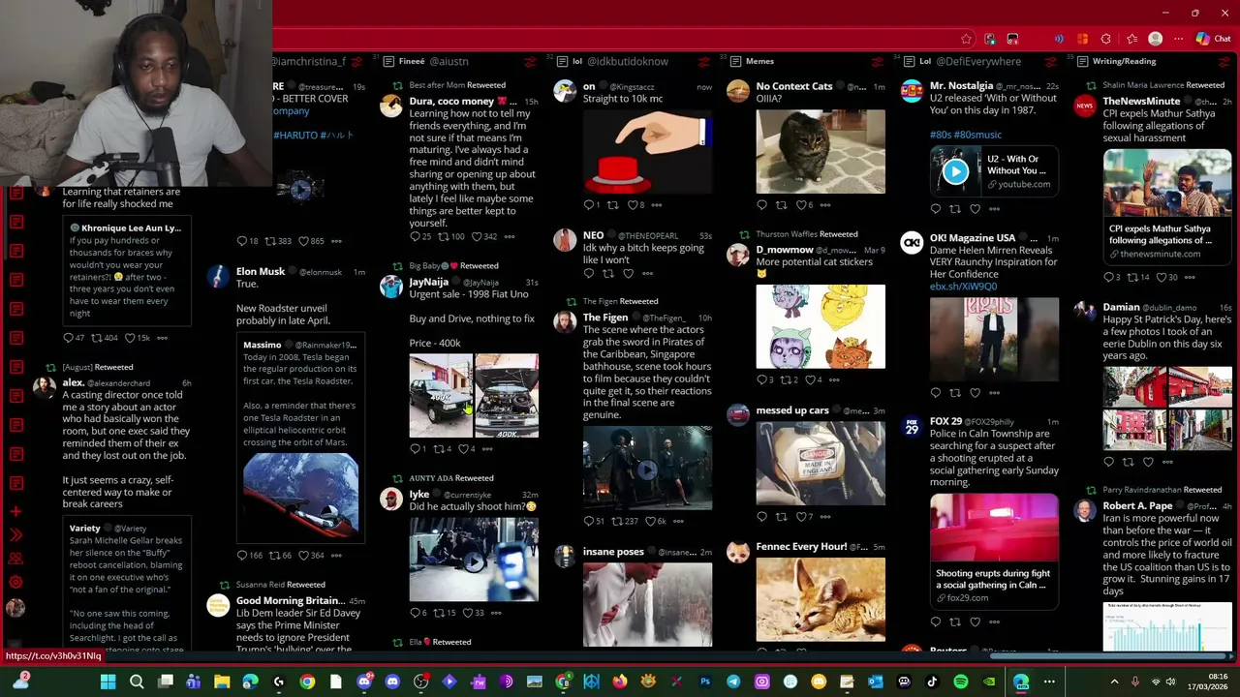The height and width of the screenshot is (697, 1240).
Task: Open Photoshop from the taskbar
Action: tap(705, 682)
